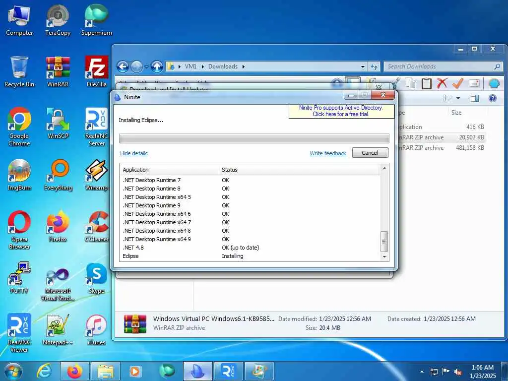
Task: Click the Ninite taskbar button
Action: [x=198, y=371]
